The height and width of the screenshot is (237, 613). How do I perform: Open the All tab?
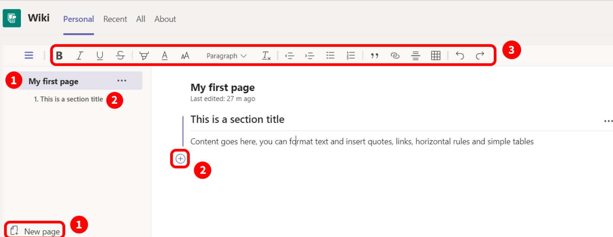click(x=141, y=19)
